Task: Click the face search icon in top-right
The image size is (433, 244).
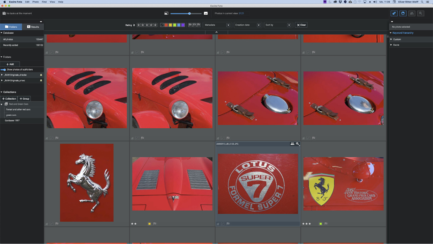Action: pos(403,13)
